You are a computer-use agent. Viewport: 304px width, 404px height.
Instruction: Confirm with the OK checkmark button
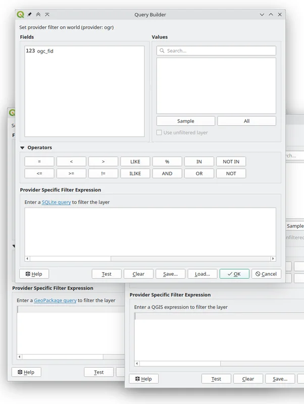tap(234, 274)
